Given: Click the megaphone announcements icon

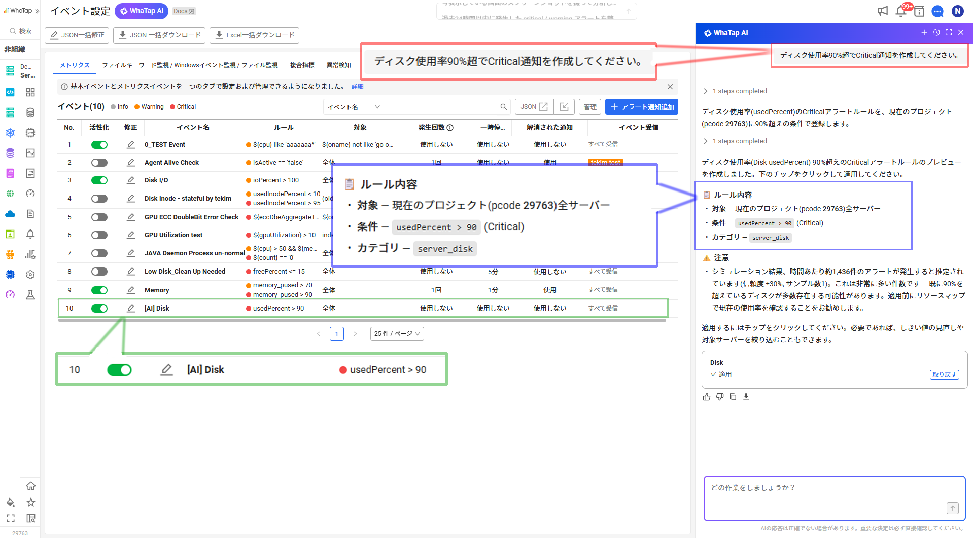Looking at the screenshot, I should coord(883,11).
